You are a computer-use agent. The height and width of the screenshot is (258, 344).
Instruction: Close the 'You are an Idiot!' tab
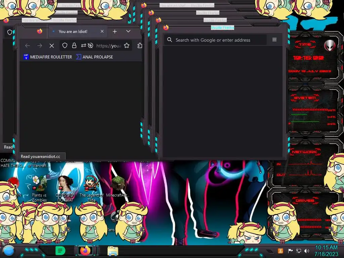coord(102,31)
